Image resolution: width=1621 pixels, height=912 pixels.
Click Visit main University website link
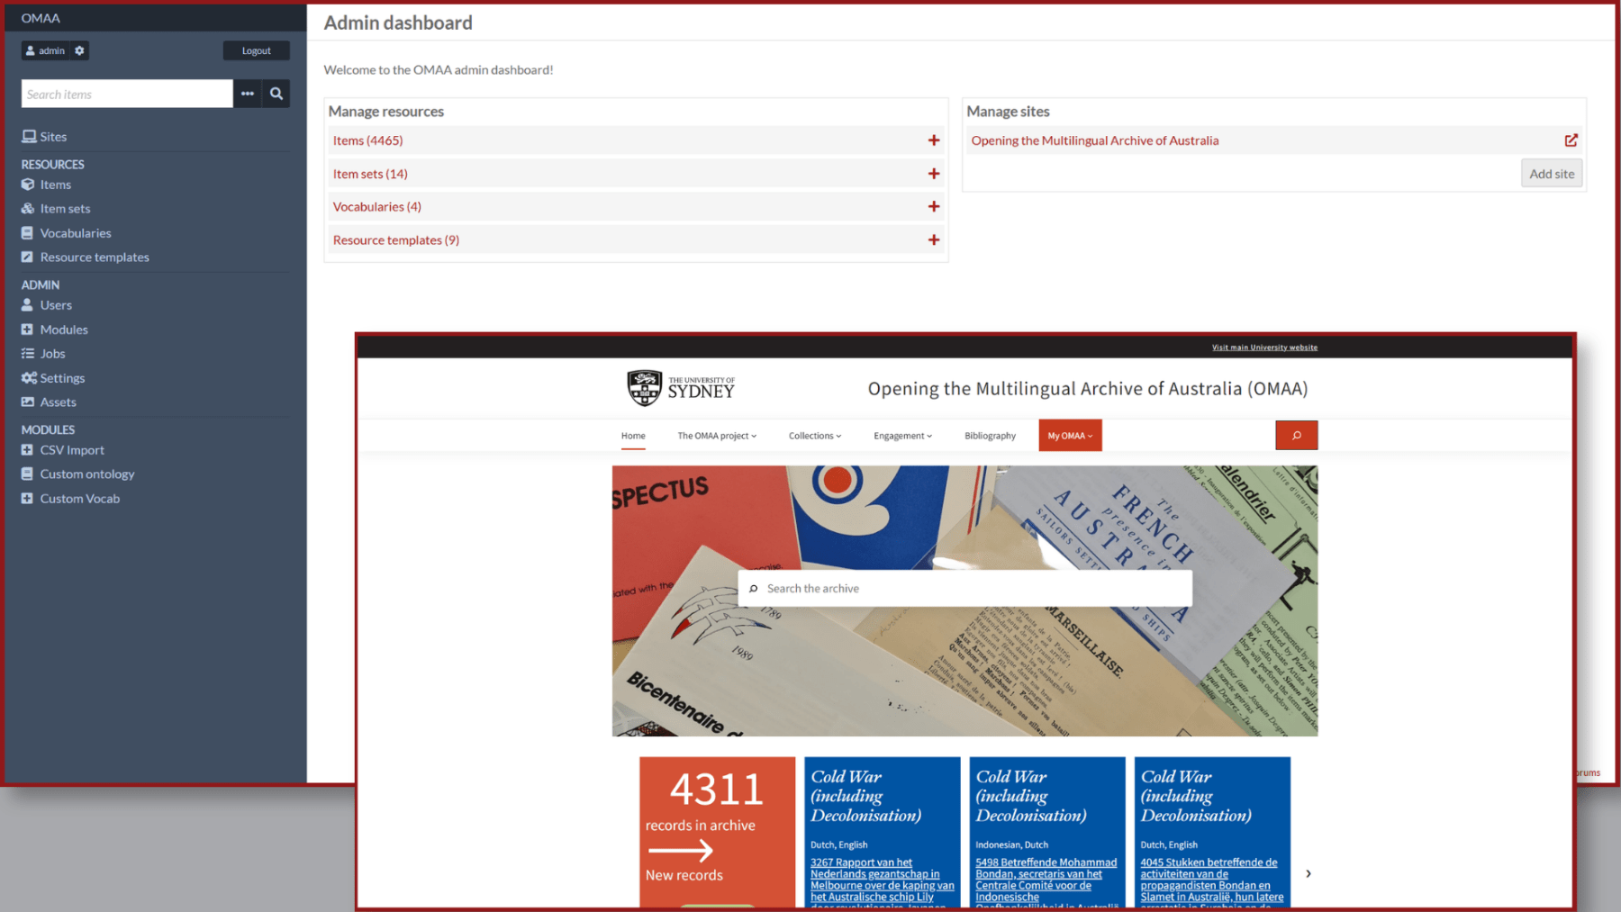tap(1264, 348)
